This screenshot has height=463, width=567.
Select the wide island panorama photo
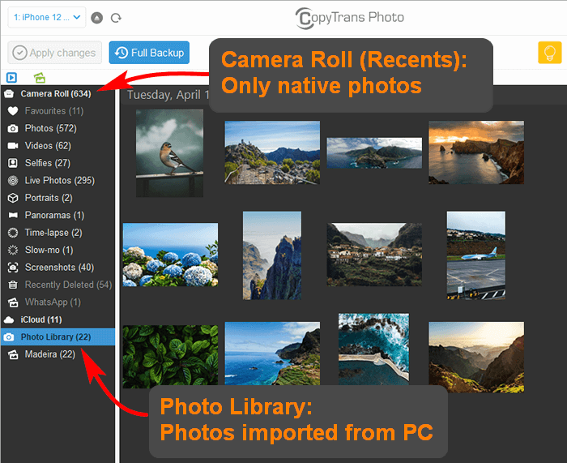(x=374, y=152)
